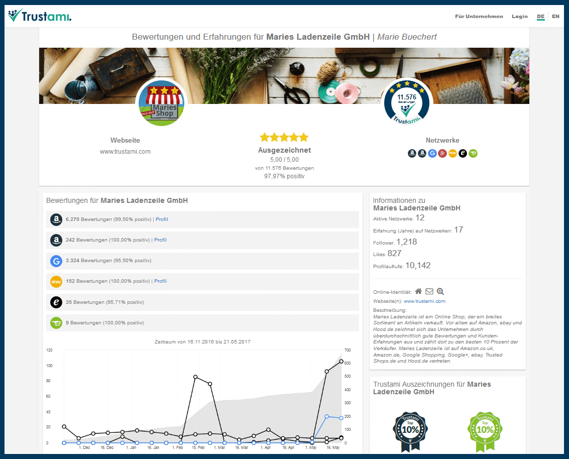Switch language to DE

tap(541, 17)
